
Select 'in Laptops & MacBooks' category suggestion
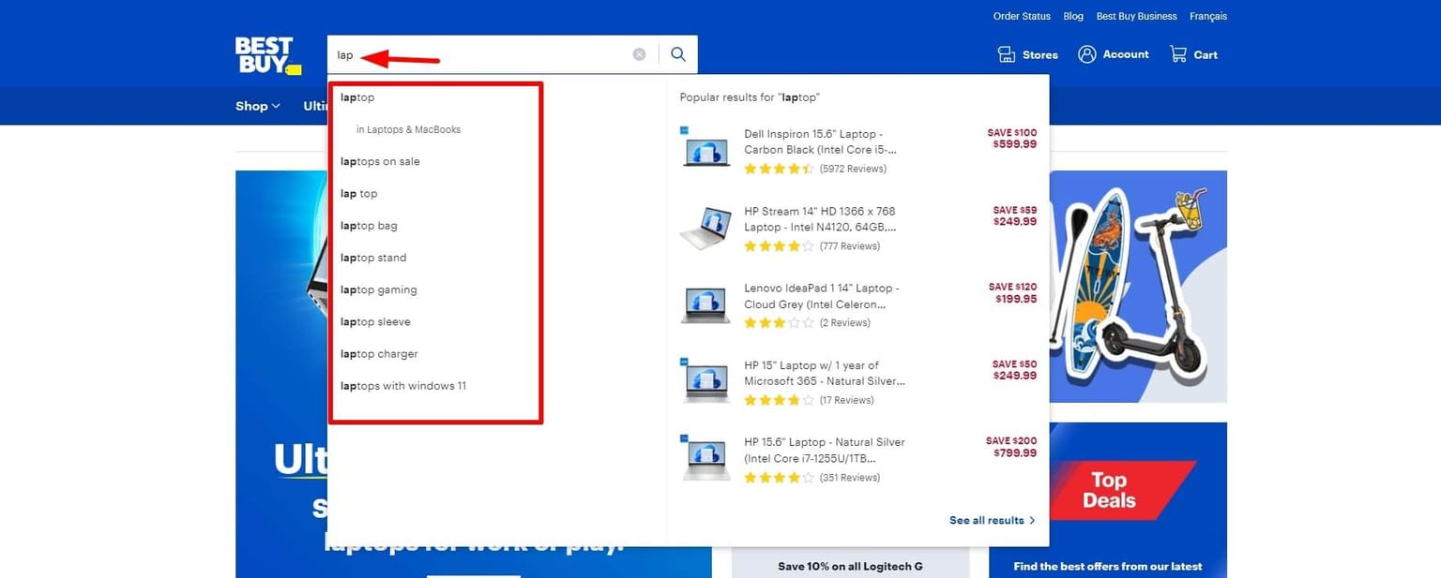tap(408, 129)
